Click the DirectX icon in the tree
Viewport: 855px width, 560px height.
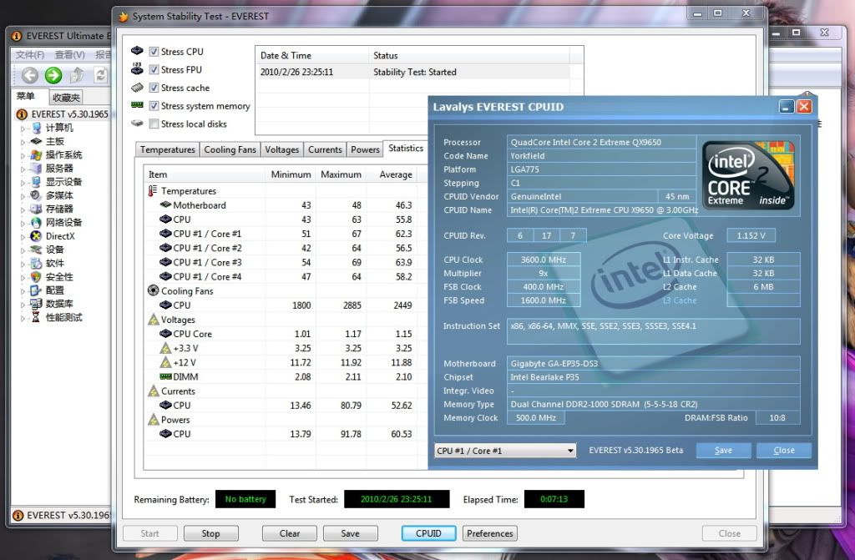tap(36, 236)
